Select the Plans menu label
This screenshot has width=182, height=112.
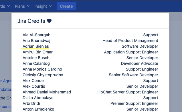pyautogui.click(x=20, y=6)
